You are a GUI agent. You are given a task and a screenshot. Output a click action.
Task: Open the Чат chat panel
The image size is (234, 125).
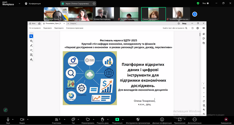(73, 119)
